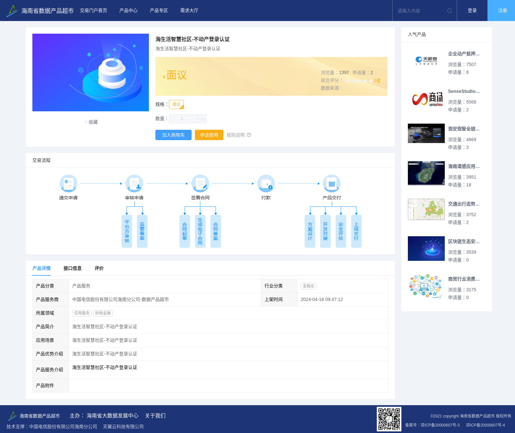This screenshot has width=515, height=433.
Task: Click the 规则说明 link
Action: [x=236, y=135]
